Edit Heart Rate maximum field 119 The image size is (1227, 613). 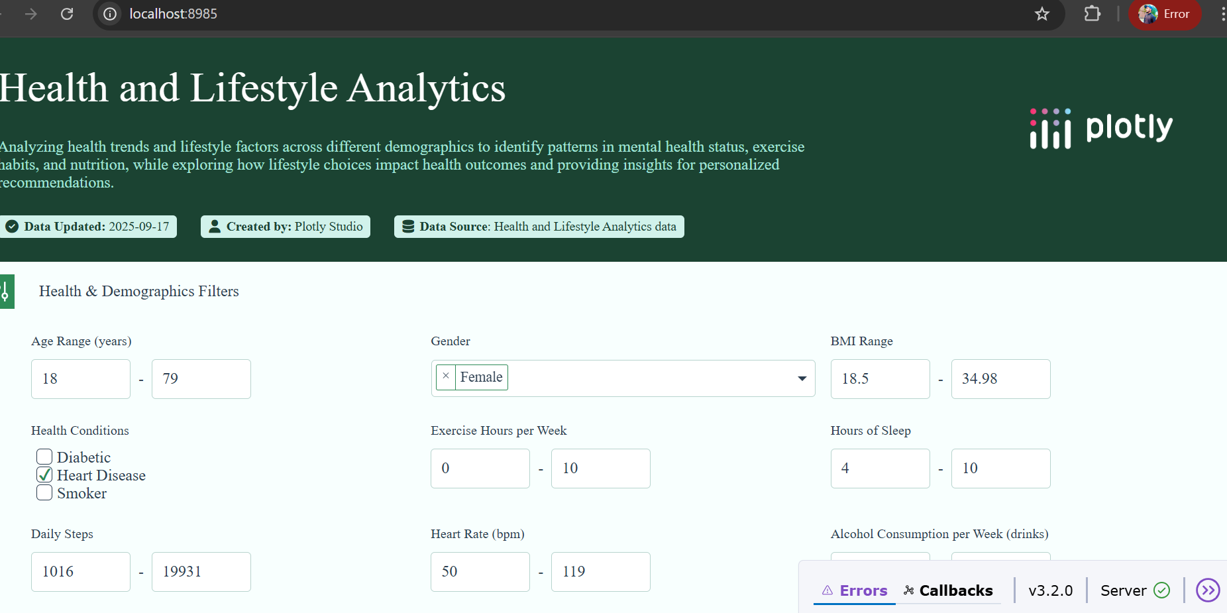[601, 572]
